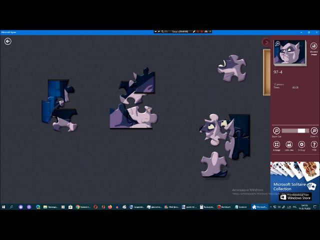Screen dimensions: 320x240
Task: Expand the recorder toolbar dropdown arrow
Action: click(155, 31)
